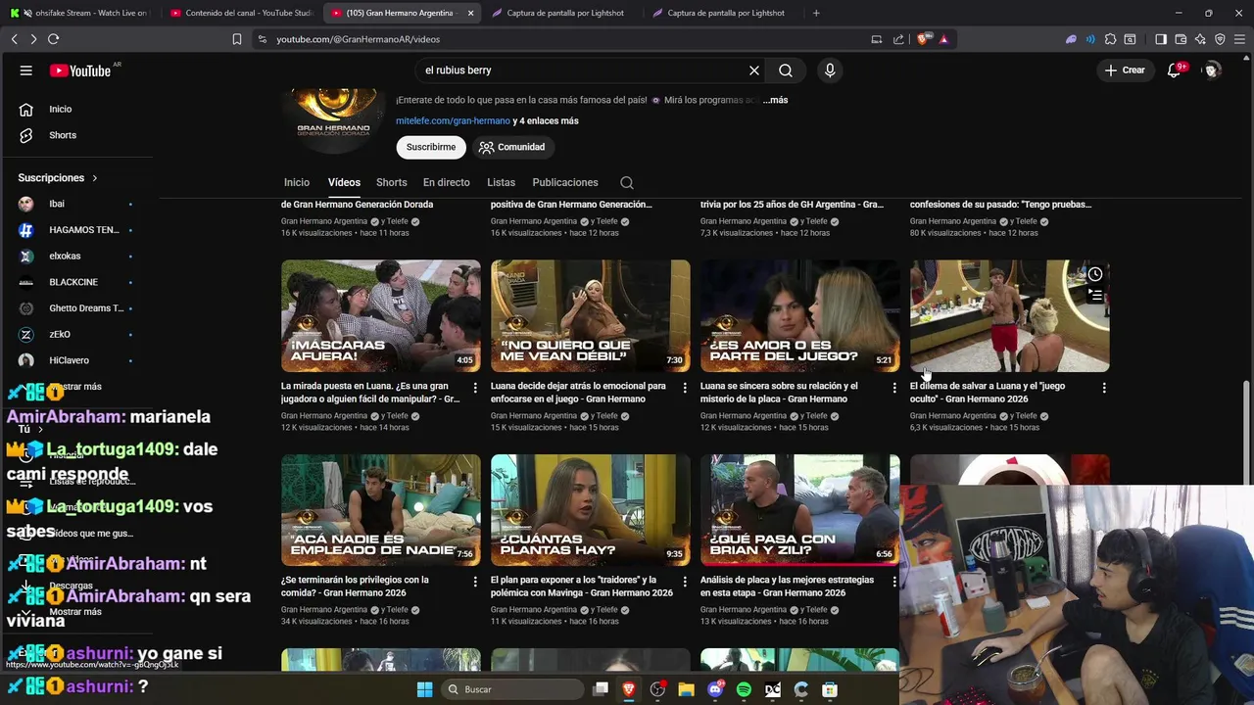The height and width of the screenshot is (705, 1254).
Task: Open Brave VPN shield icon
Action: tap(1220, 39)
